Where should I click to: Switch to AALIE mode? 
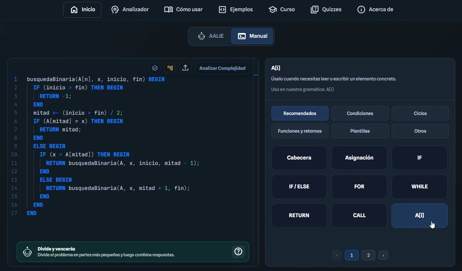(211, 36)
